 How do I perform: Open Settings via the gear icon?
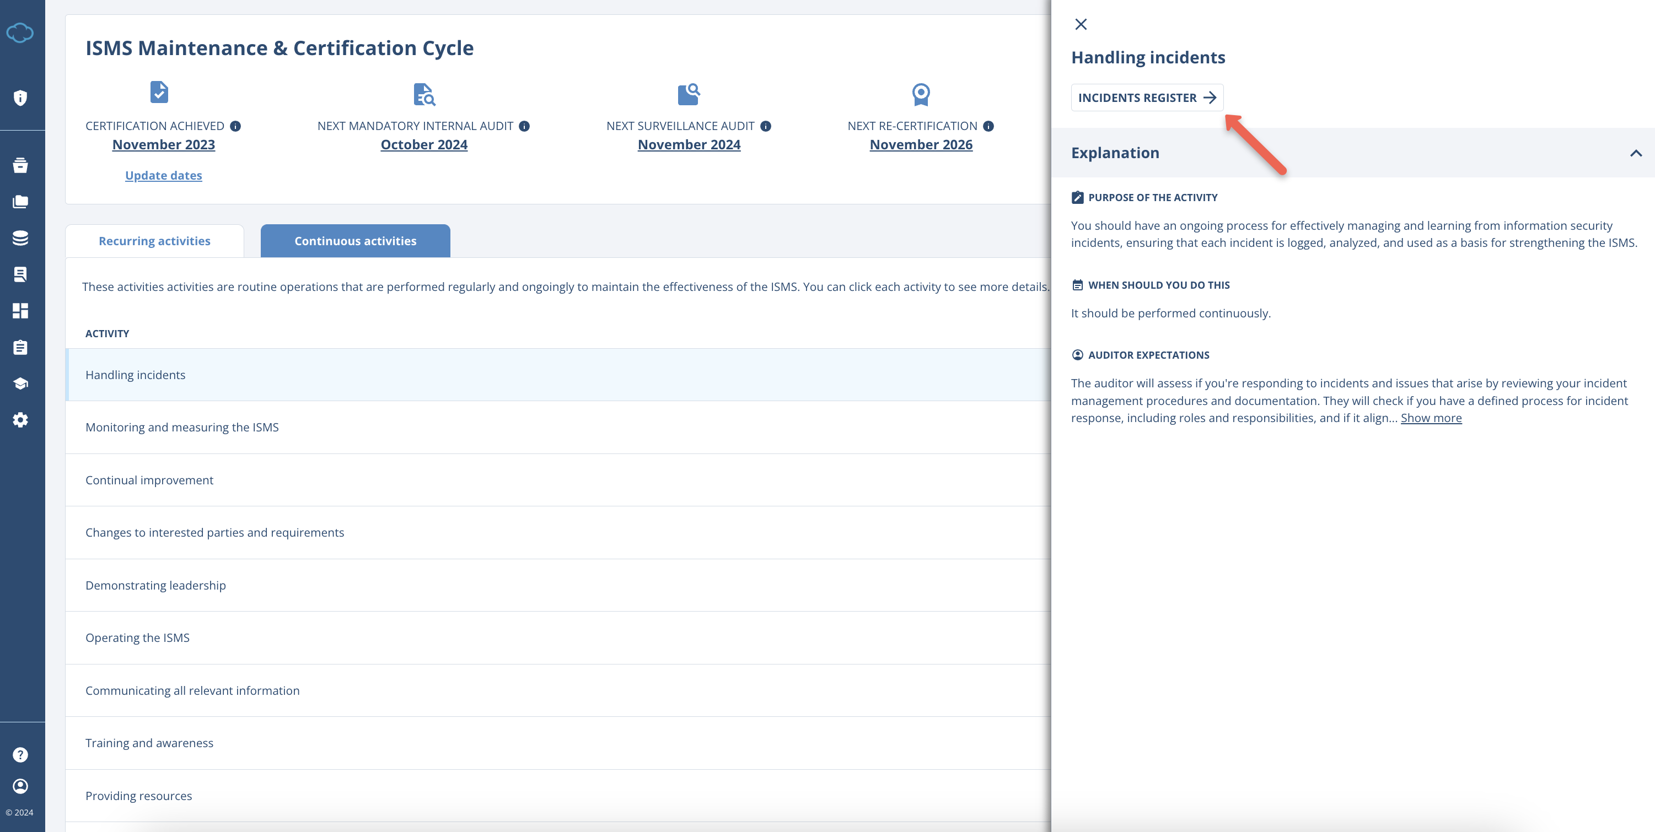tap(21, 419)
